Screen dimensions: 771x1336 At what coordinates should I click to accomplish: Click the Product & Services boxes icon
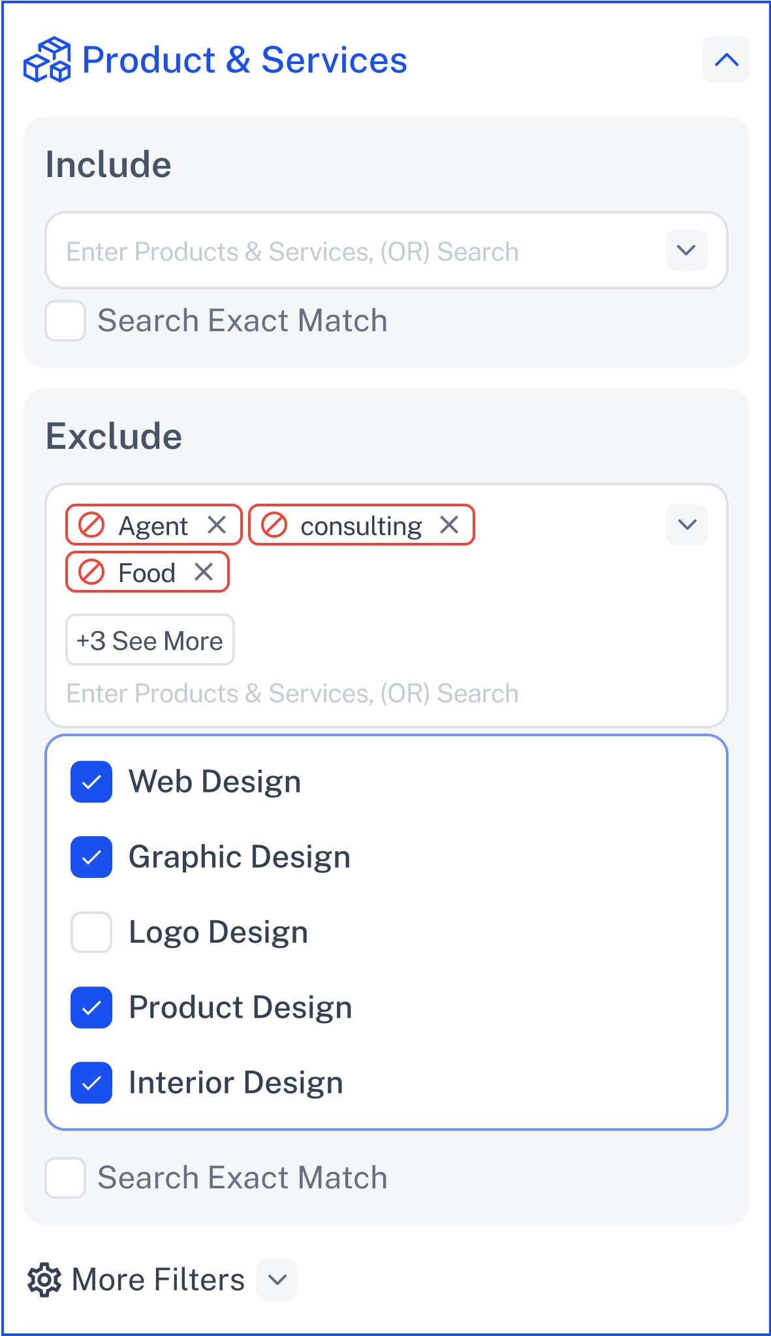[47, 60]
